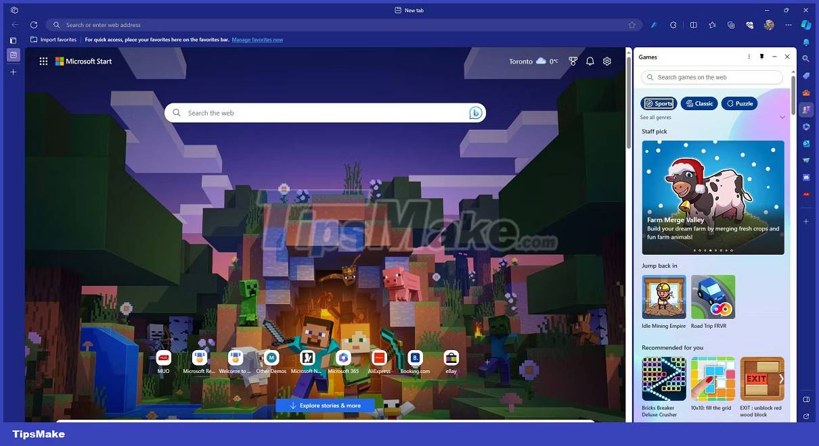This screenshot has width=819, height=446.
Task: Open the app launcher grid icon
Action: [43, 61]
